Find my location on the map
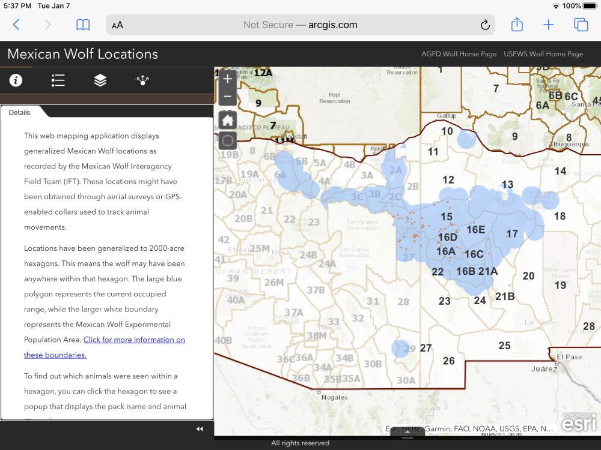The width and height of the screenshot is (601, 450). (x=227, y=141)
